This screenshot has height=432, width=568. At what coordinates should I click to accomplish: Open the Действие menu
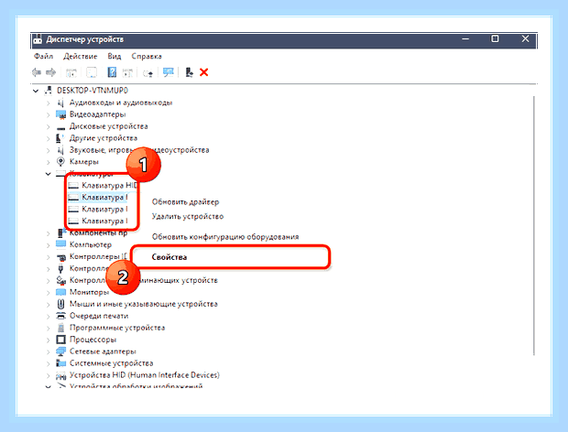pos(80,56)
